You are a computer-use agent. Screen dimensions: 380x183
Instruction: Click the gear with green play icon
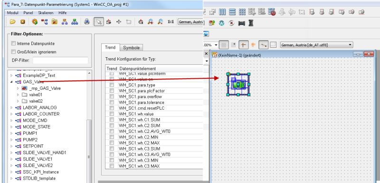point(35,22)
